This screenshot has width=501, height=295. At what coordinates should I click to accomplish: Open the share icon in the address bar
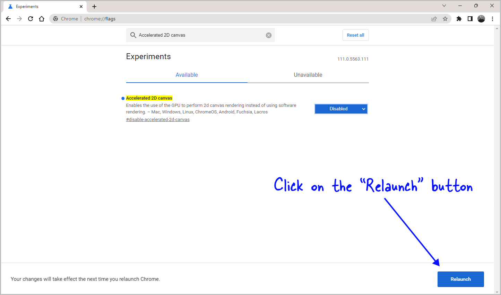pyautogui.click(x=434, y=19)
